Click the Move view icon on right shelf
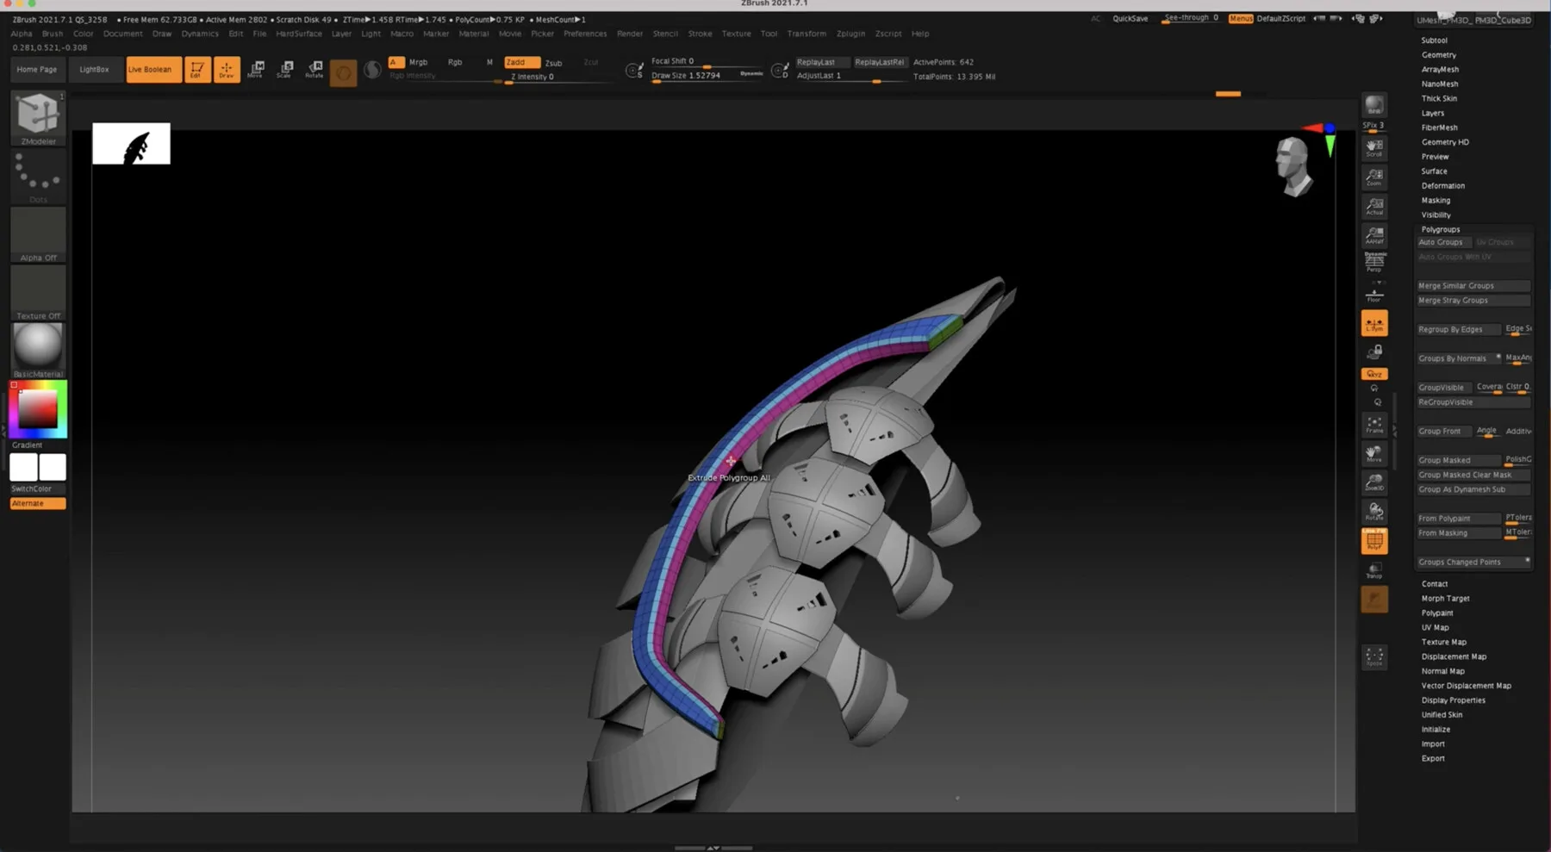Screen dimensions: 1551x852 [1374, 454]
